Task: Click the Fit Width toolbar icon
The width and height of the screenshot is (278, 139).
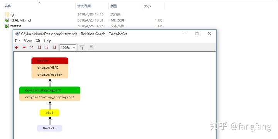Action: (47, 47)
